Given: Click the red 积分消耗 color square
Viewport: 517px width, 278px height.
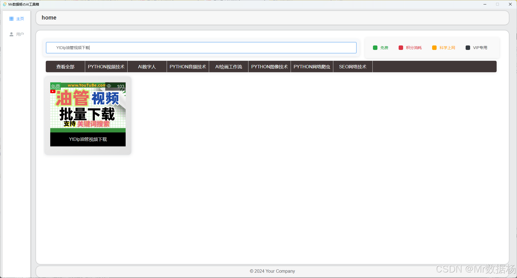Looking at the screenshot, I should (x=401, y=48).
